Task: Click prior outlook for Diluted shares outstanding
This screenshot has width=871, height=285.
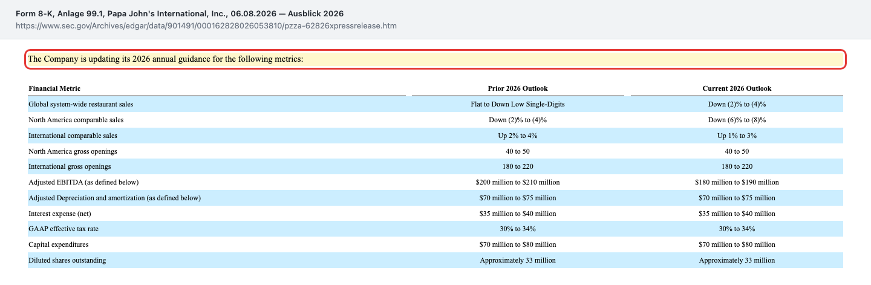Action: click(518, 260)
